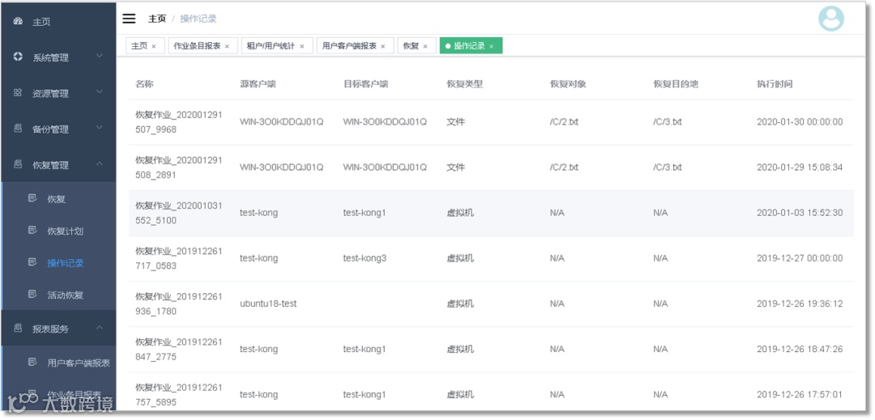Click the 恢复管理 sidebar icon
Viewport: 875px width, 420px height.
[18, 163]
